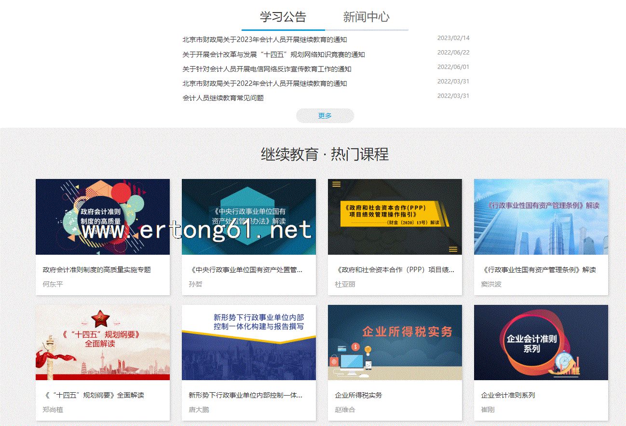626x426 pixels.
Task: Switch to the 学习公告 tab
Action: tap(283, 17)
